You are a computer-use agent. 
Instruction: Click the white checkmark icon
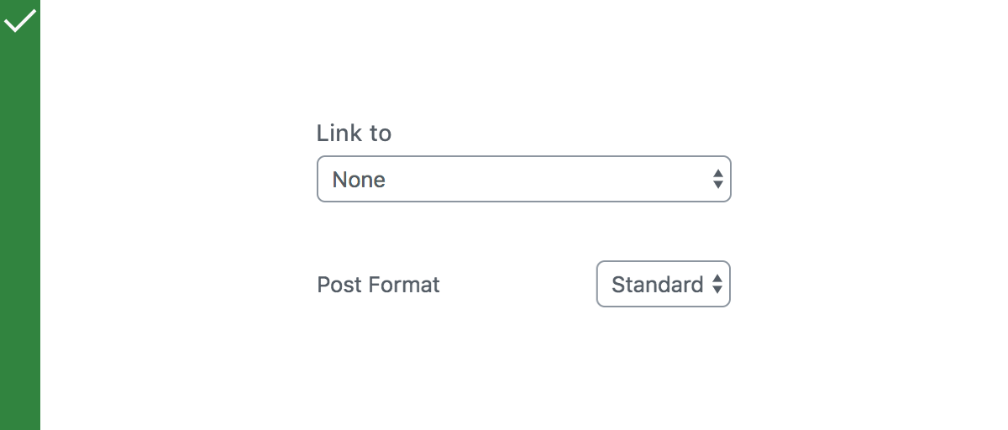click(x=19, y=20)
